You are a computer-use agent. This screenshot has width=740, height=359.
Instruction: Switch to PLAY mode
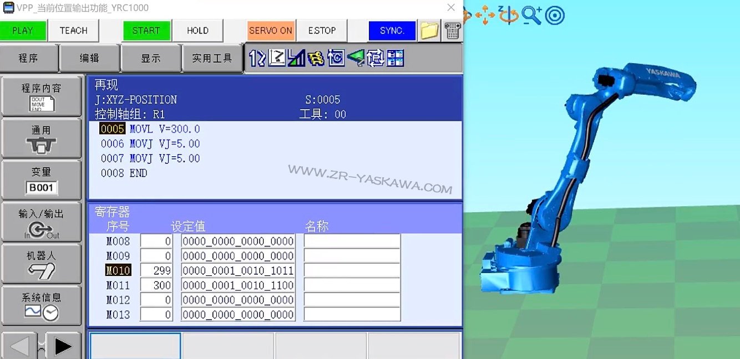pos(23,30)
